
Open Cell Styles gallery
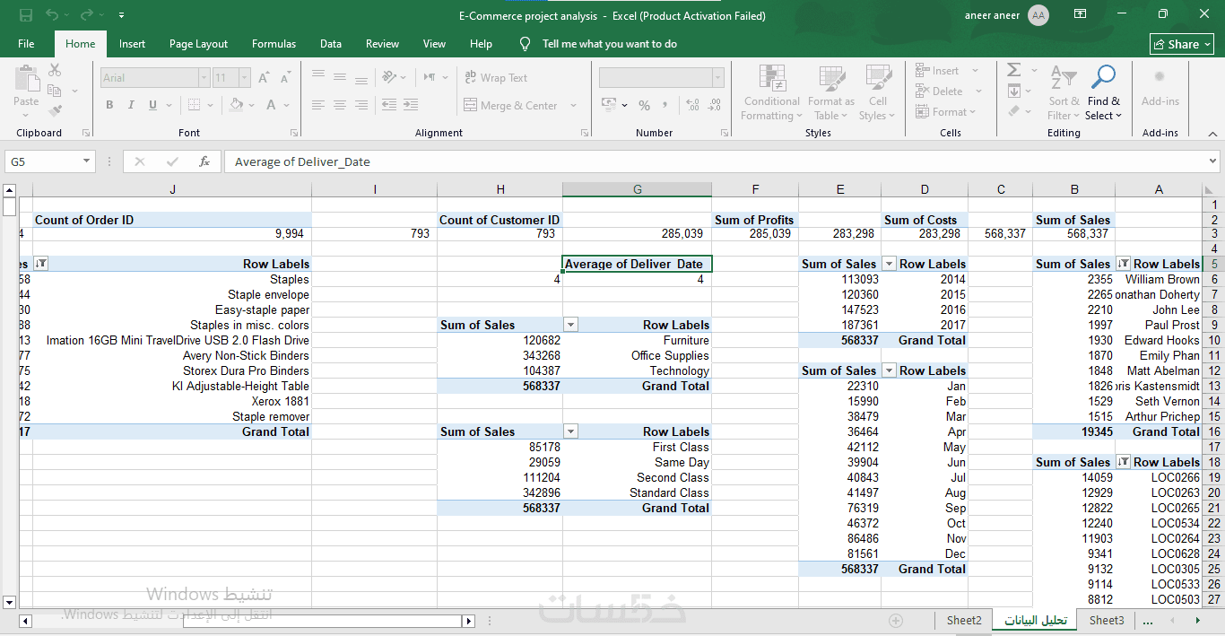877,91
